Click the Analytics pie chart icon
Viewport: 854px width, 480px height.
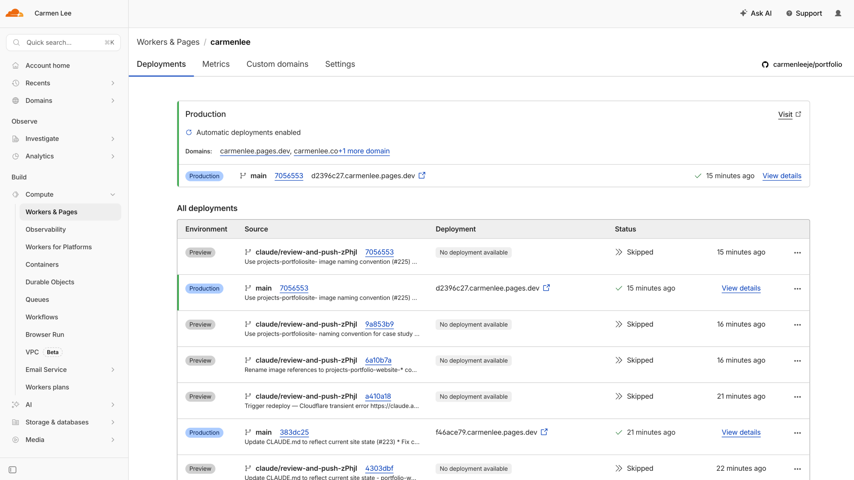coord(15,156)
